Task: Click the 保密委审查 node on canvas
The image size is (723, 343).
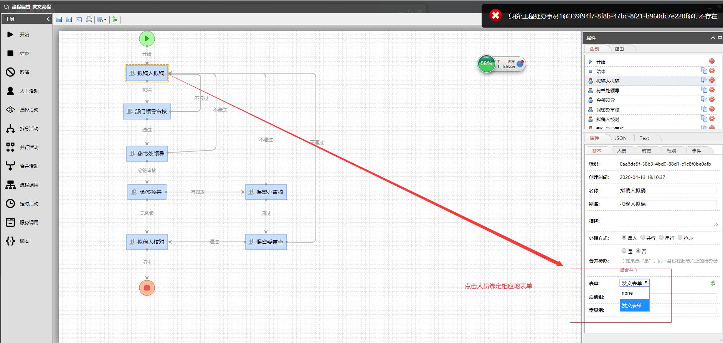Action: coord(266,242)
